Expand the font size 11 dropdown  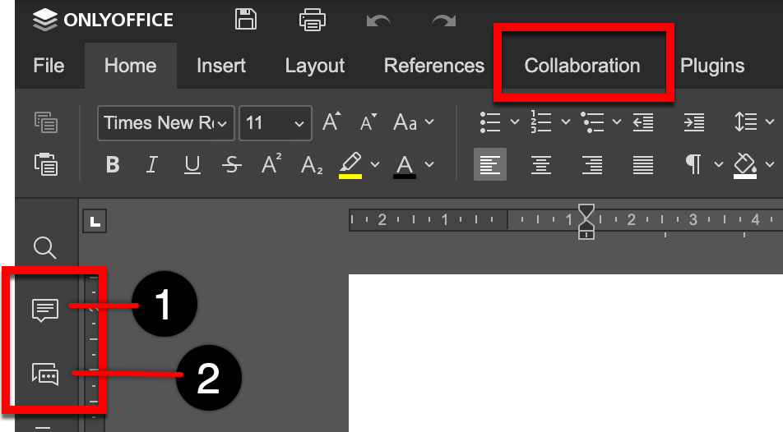pyautogui.click(x=298, y=123)
